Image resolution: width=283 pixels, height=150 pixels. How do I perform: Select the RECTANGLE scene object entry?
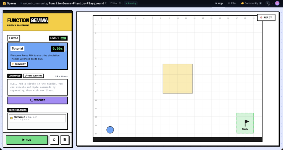click(37, 118)
